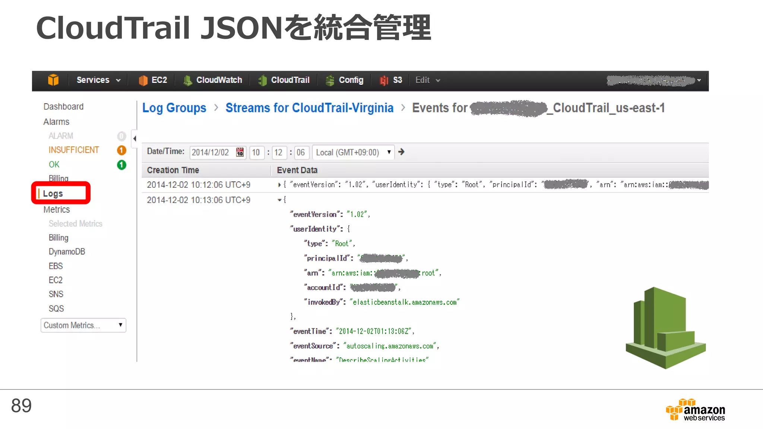
Task: Click the "type": "Root" line
Action: (329, 244)
